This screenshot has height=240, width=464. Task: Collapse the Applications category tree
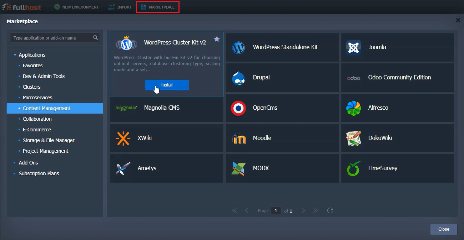pos(15,55)
